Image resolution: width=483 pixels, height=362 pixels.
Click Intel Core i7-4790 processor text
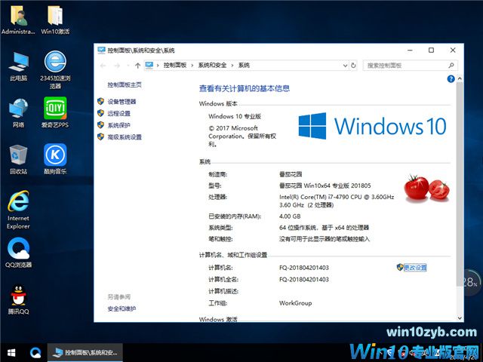[x=337, y=201]
